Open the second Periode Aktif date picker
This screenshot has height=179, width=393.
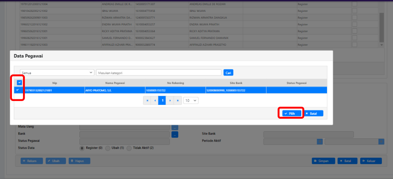(x=381, y=142)
